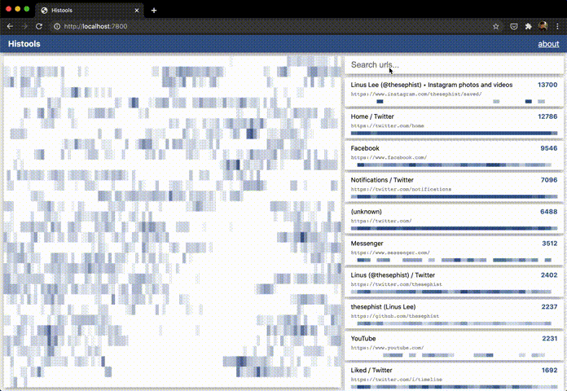Viewport: 567px width, 391px height.
Task: Click the browser forward arrow
Action: pos(24,26)
